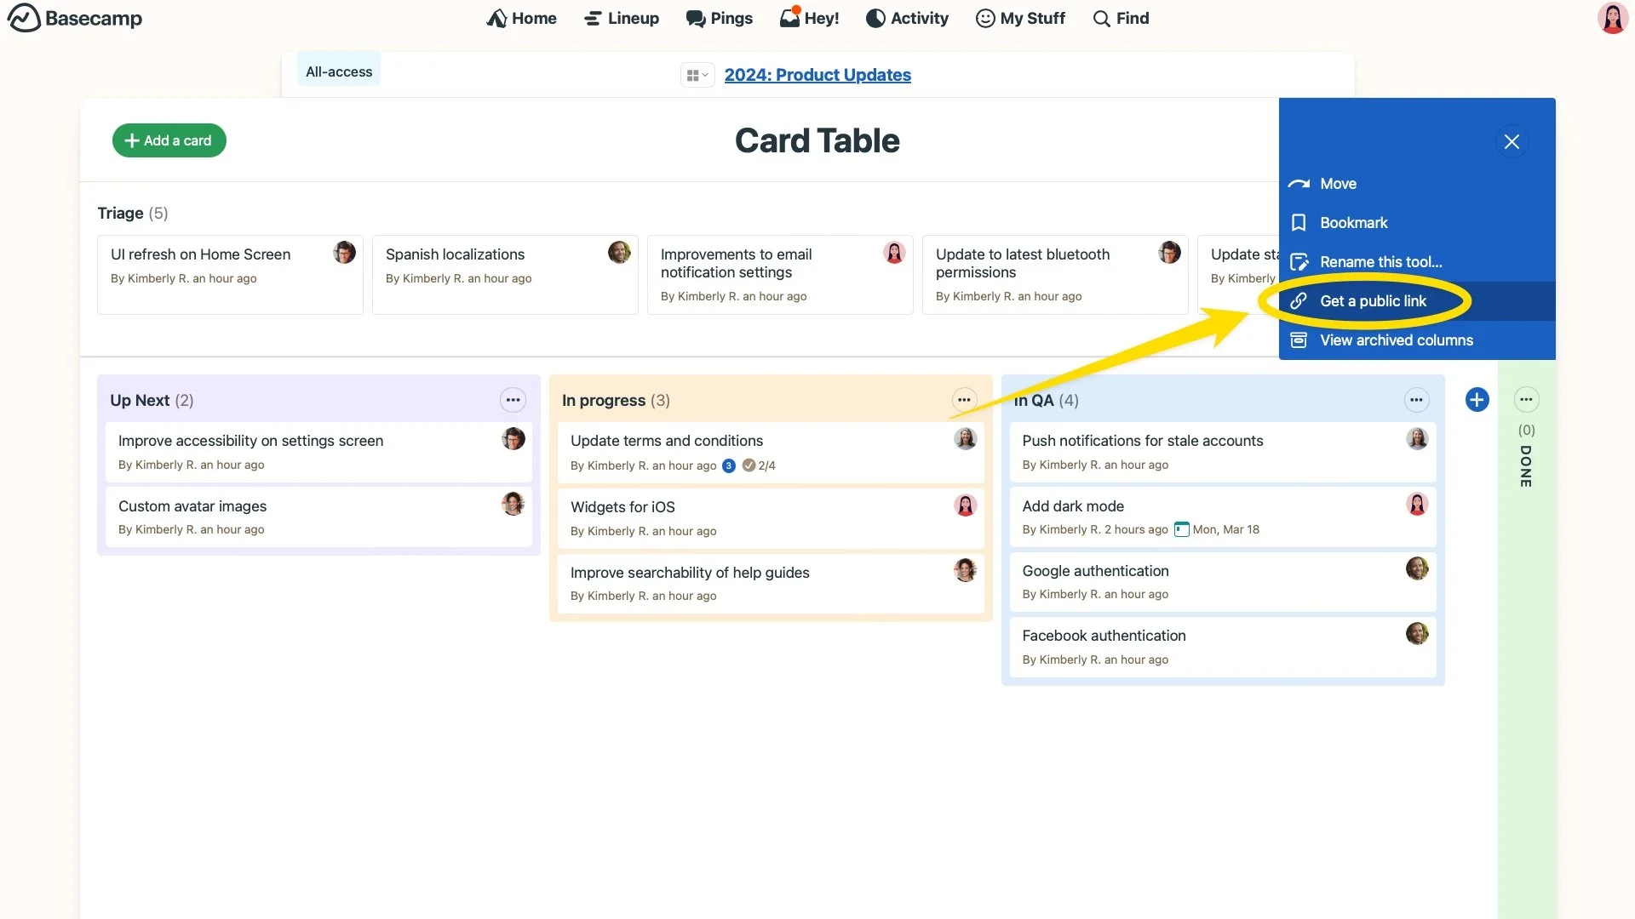Open In QA column options menu
This screenshot has width=1635, height=919.
pos(1416,400)
